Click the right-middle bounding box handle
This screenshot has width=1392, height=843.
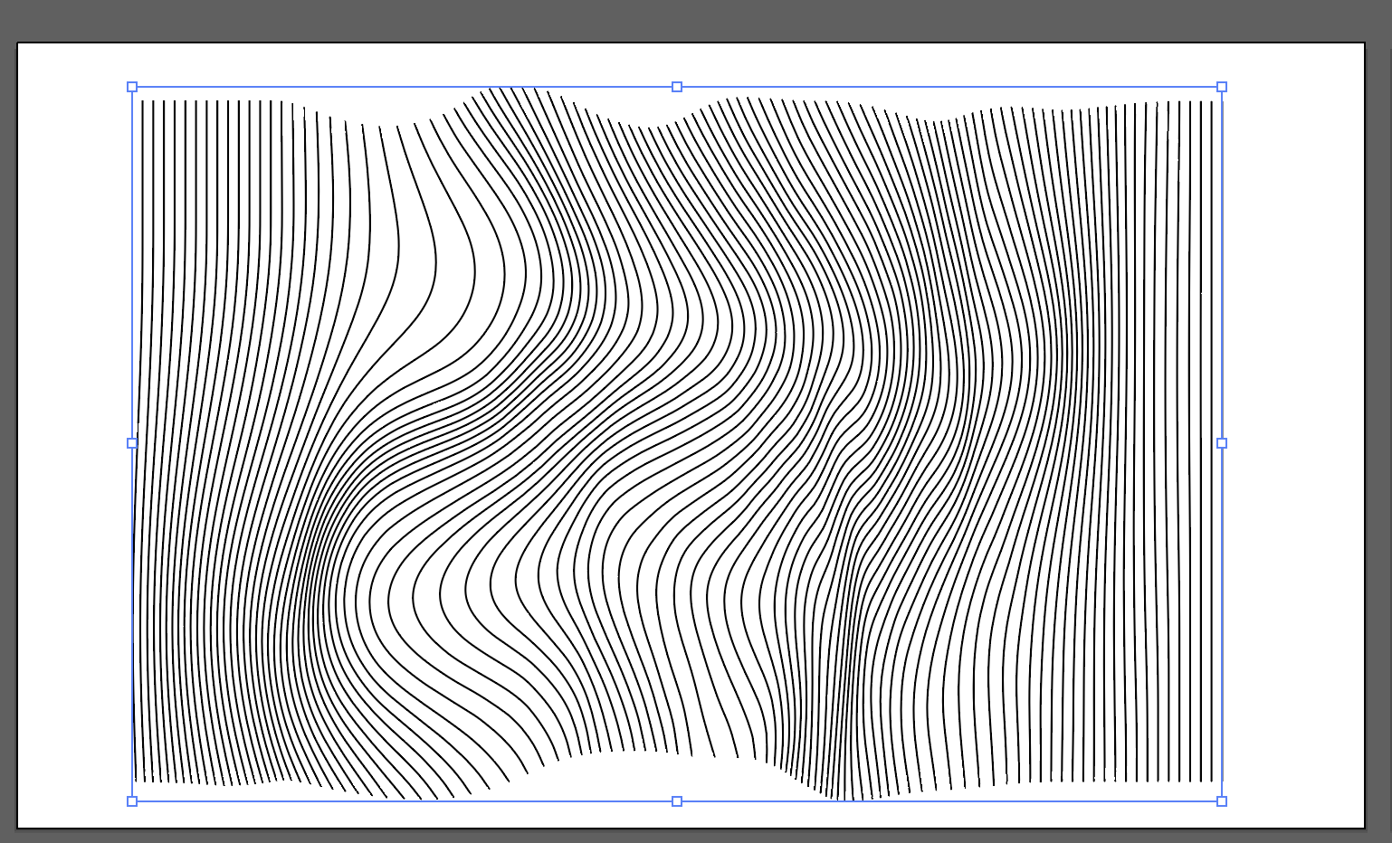tap(1222, 443)
